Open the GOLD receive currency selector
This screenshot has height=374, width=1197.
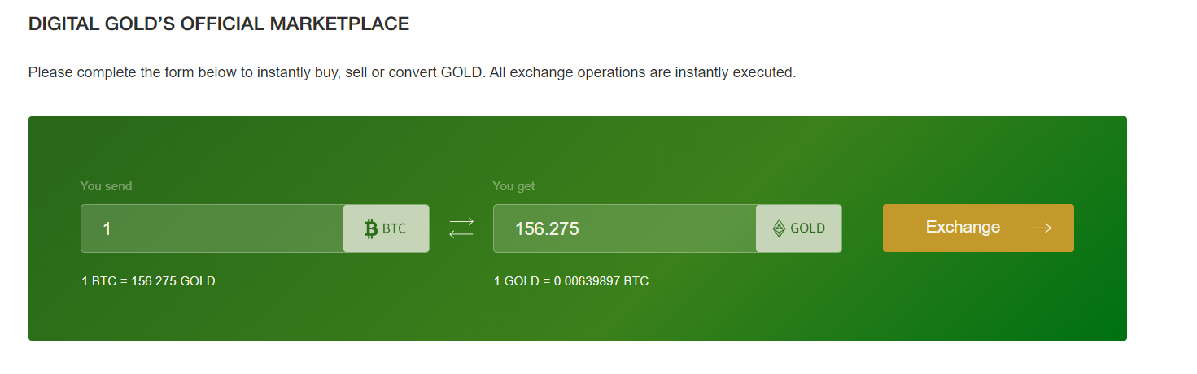point(798,228)
